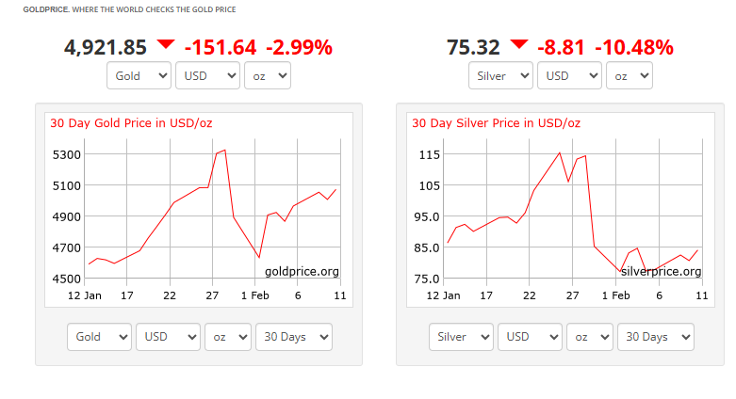Open the Gold dropdown below the gold chart
736x399 pixels.
point(99,336)
